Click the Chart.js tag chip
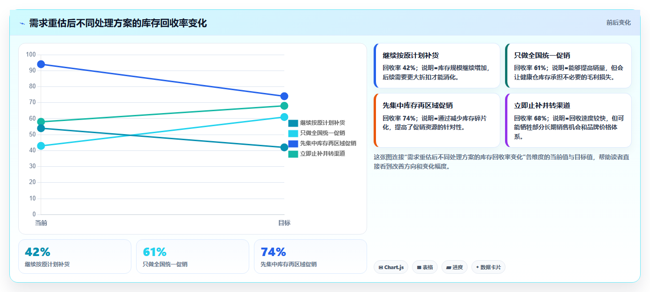Viewport: 650px width, 292px height. [391, 267]
